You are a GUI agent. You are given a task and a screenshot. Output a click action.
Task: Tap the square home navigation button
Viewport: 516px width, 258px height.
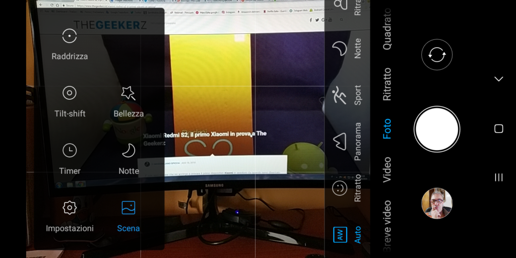pyautogui.click(x=498, y=128)
